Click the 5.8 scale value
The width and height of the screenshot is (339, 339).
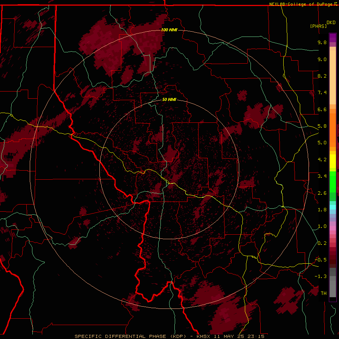pyautogui.click(x=322, y=126)
